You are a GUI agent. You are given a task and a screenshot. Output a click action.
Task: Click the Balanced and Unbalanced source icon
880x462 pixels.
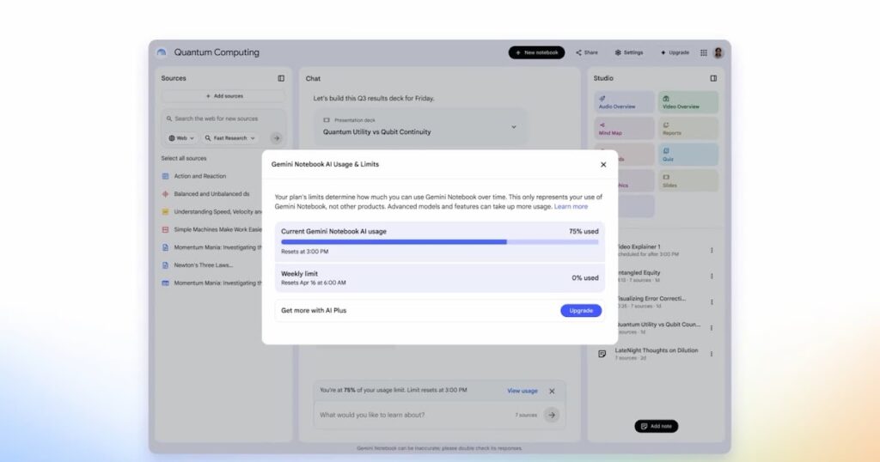pos(165,194)
